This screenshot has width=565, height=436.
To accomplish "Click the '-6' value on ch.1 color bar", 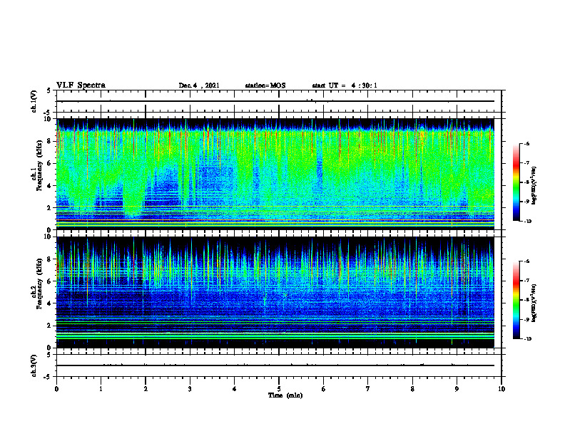I will [x=526, y=143].
